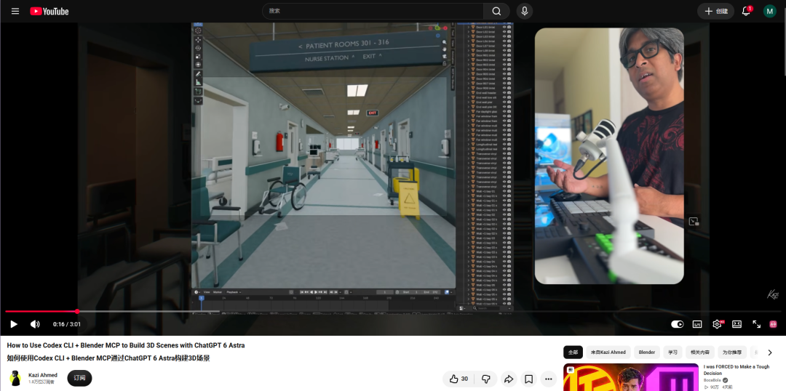Image resolution: width=786 pixels, height=391 pixels.
Task: Save the video with bookmark icon
Action: [529, 379]
